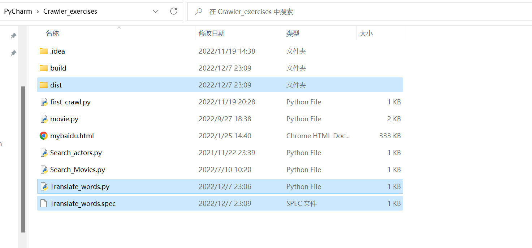This screenshot has width=532, height=248.
Task: Click the sort arrow above the 名称 column
Action: click(x=119, y=27)
